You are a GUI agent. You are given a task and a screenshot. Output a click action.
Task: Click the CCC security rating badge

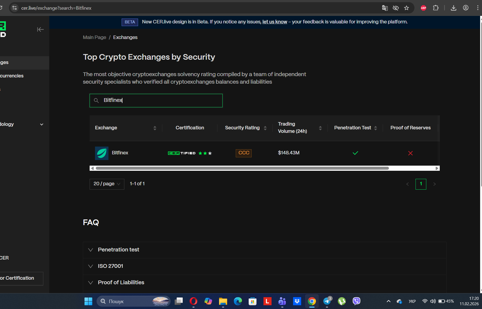pyautogui.click(x=244, y=153)
